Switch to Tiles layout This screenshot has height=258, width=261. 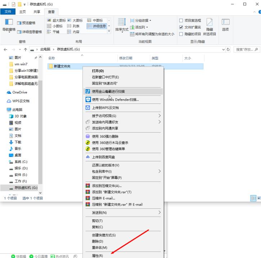pos(53,32)
